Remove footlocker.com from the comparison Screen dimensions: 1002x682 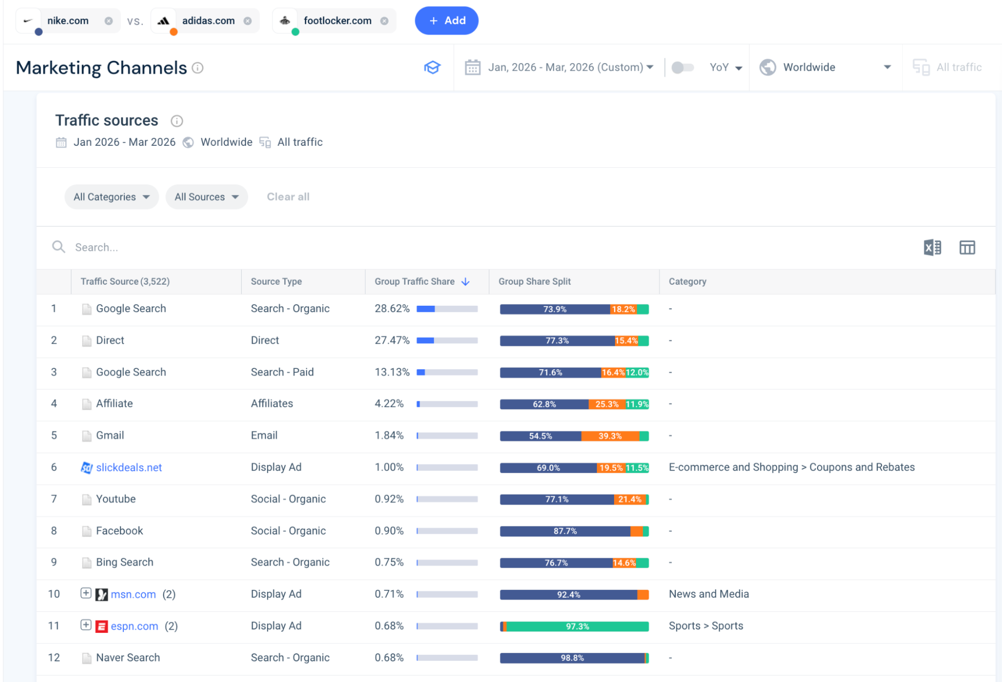(384, 21)
